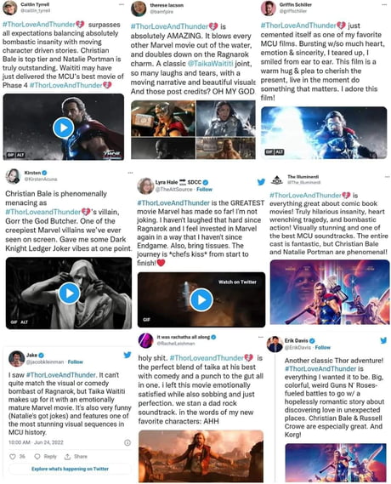The height and width of the screenshot is (484, 391).
Task: Show ALT text on Griffin Schiller's GIF
Action: pos(279,152)
